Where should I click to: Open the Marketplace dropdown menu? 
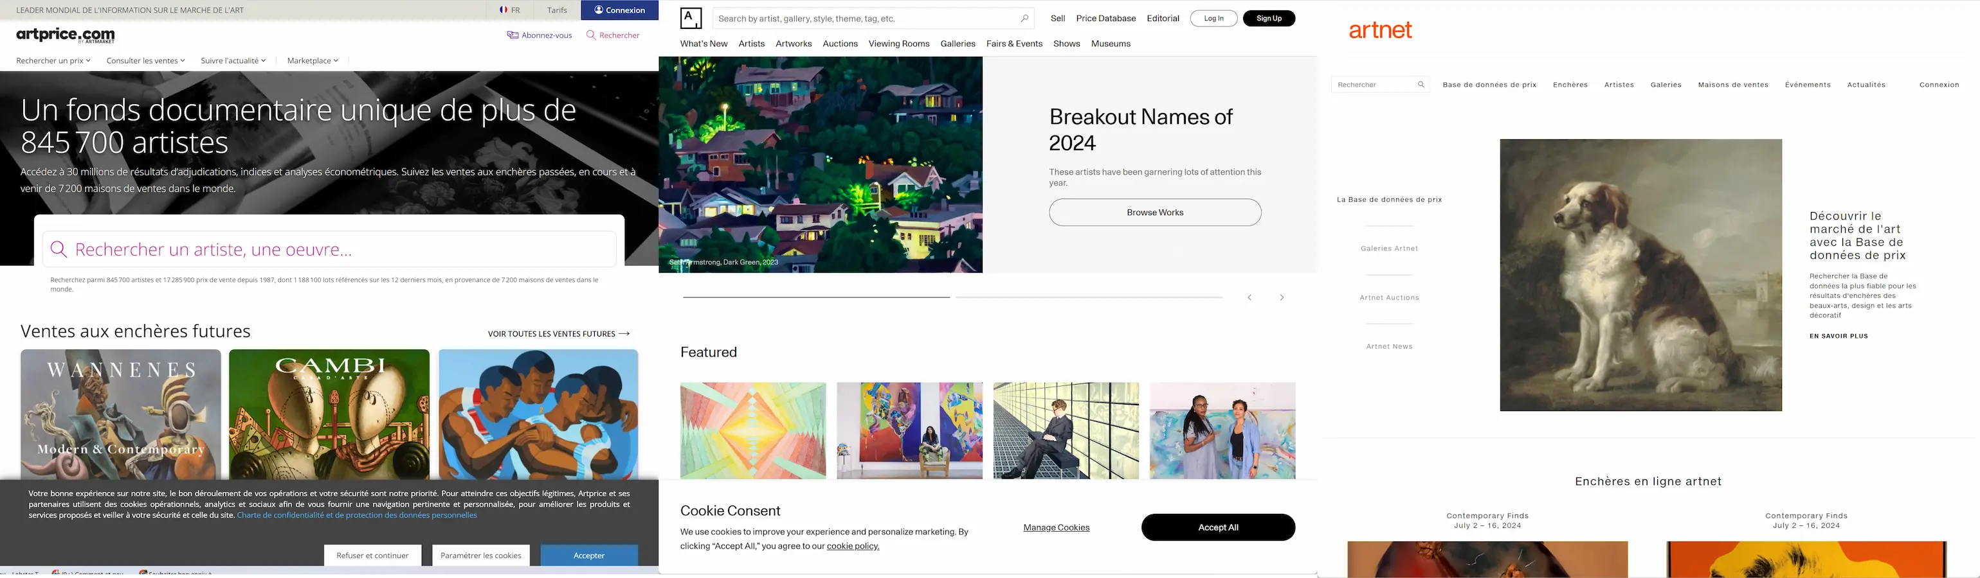click(x=312, y=60)
